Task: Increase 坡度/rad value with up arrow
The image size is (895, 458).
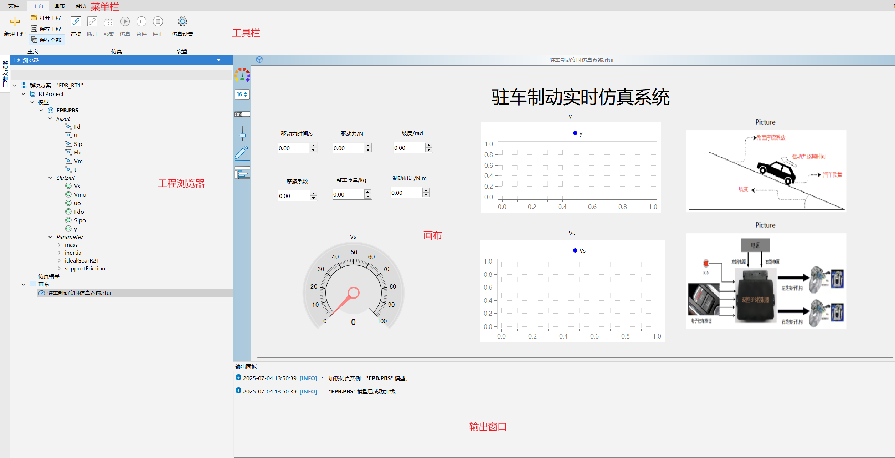Action: 429,145
